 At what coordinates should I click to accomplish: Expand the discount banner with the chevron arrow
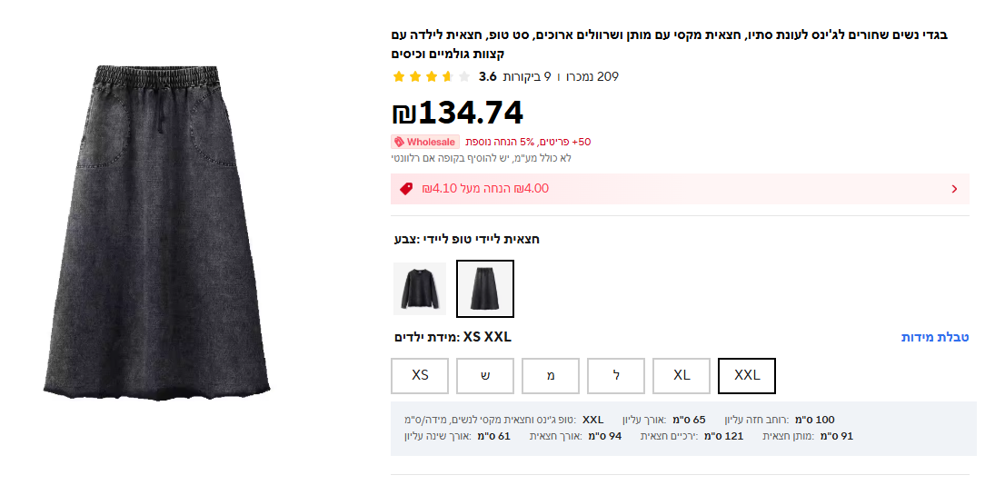click(954, 189)
